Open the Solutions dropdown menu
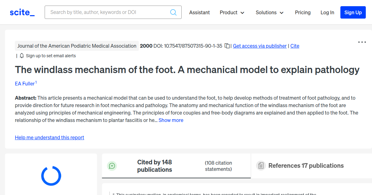This screenshot has width=372, height=195. coord(269,12)
